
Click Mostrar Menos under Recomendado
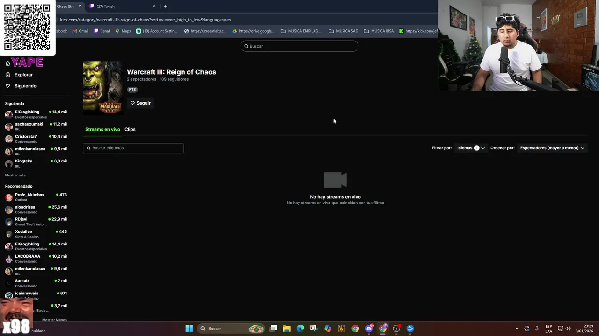54,320
